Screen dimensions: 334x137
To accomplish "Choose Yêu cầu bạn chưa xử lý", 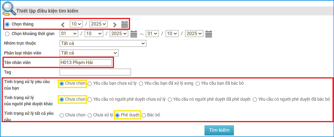I will click(90, 83).
